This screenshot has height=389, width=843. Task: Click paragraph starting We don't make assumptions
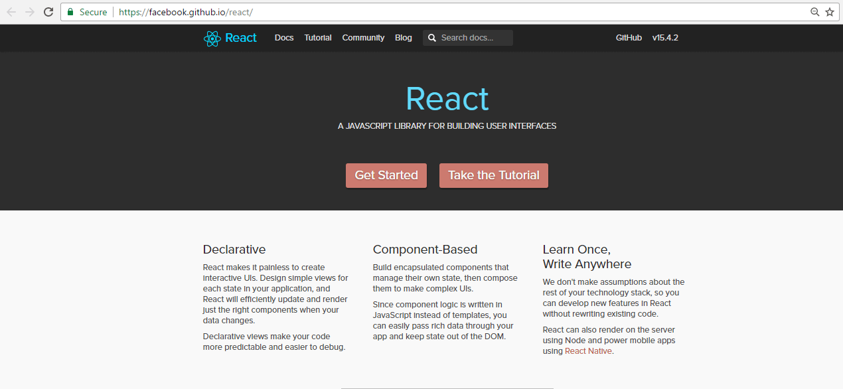[x=614, y=298]
